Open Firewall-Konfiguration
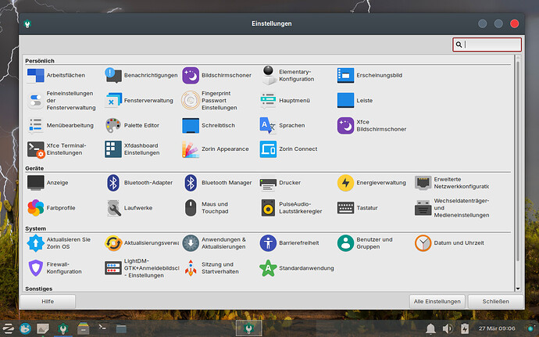This screenshot has width=539, height=337. pos(55,268)
